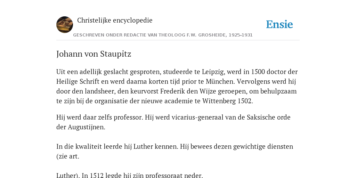Click the words 'der Augustijnen'
Image resolution: width=356 pixels, height=178 pixels.
[x=81, y=127]
